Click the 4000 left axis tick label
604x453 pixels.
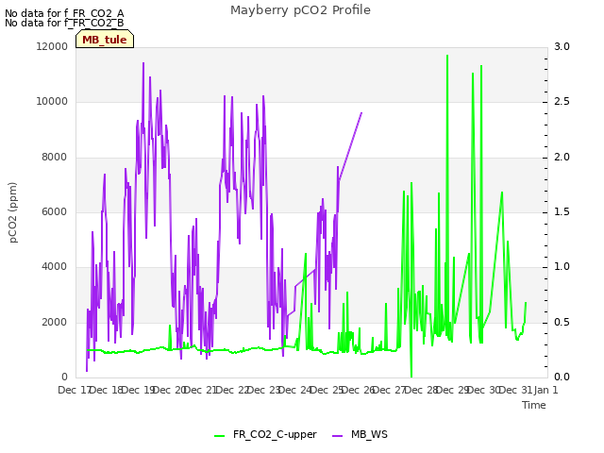54,266
